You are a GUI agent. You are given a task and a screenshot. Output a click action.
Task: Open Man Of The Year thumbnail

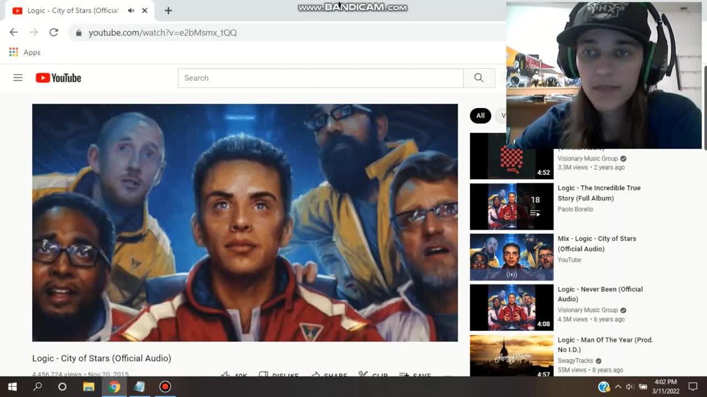511,356
